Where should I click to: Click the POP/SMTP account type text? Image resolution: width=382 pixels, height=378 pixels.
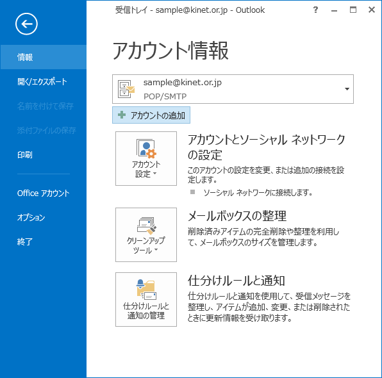point(165,97)
